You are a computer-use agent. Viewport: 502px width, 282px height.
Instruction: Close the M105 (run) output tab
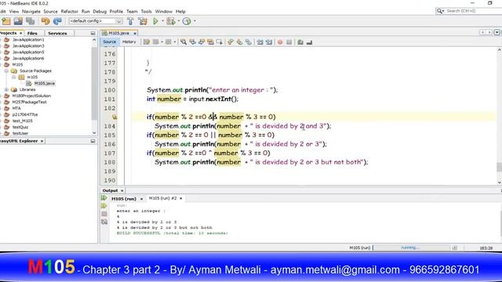pos(141,199)
